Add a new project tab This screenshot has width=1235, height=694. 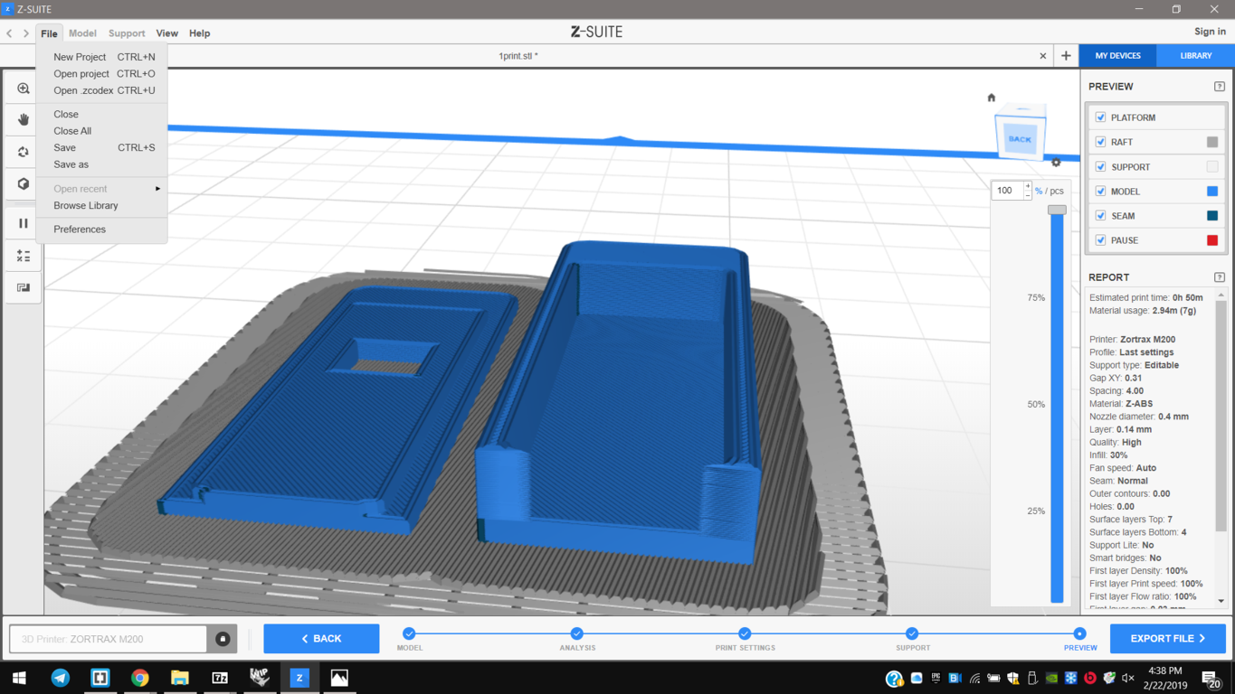1066,56
